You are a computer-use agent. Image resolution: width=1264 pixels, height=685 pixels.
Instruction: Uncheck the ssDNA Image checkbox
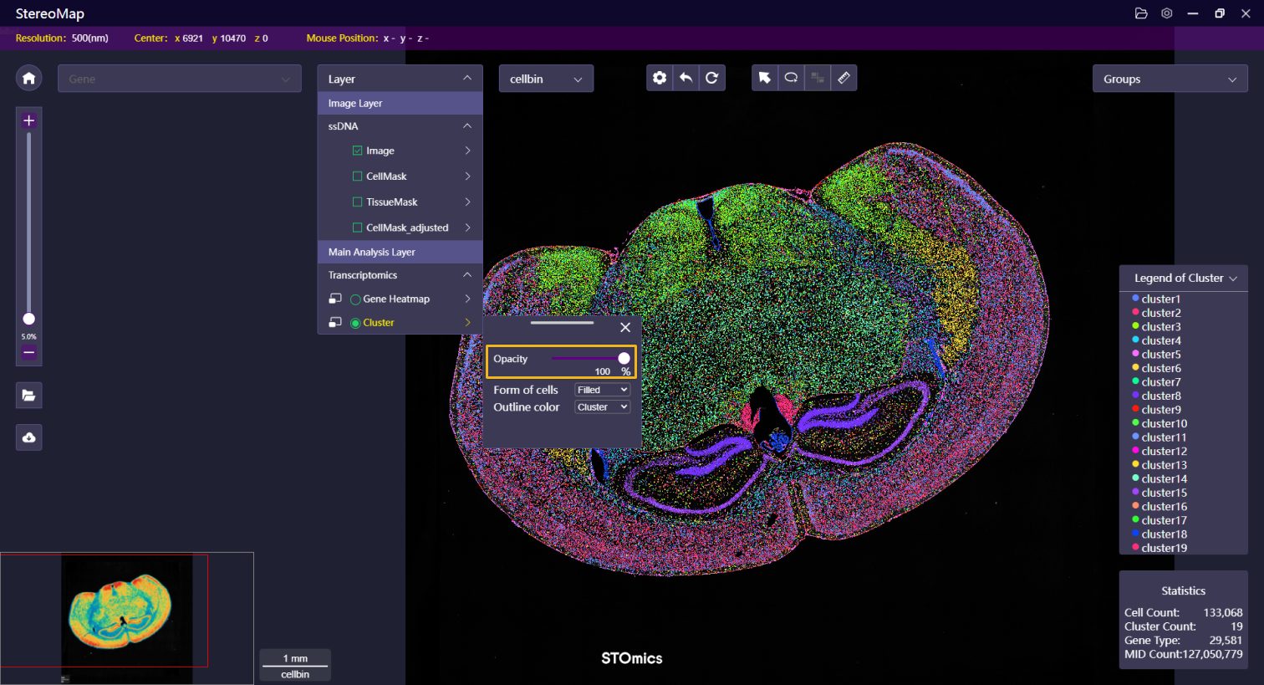tap(358, 151)
